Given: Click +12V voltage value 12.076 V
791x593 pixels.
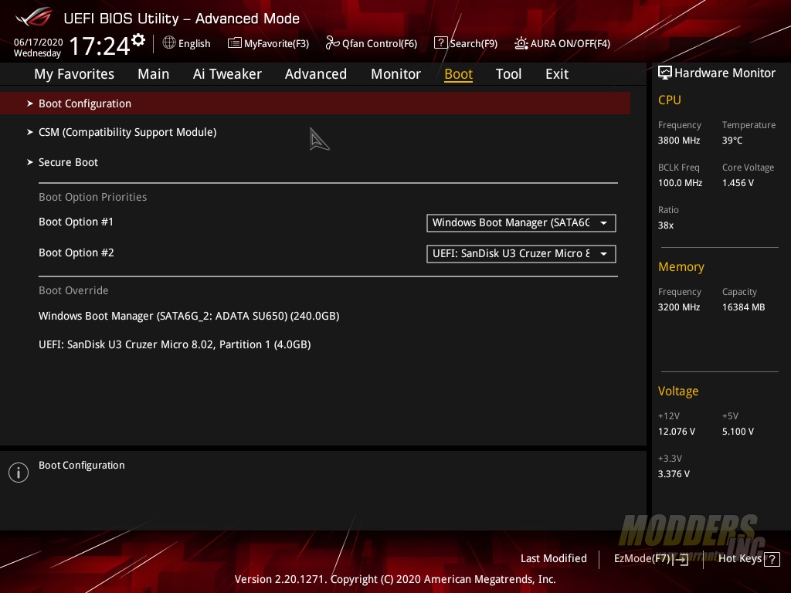Looking at the screenshot, I should click(x=677, y=432).
